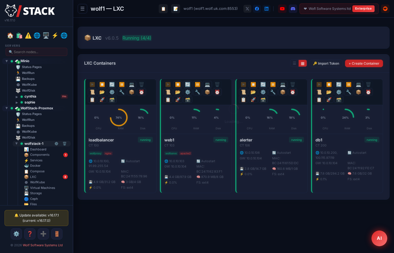The image size is (394, 253).
Task: Click package box icon on alerter card
Action: 283,92
